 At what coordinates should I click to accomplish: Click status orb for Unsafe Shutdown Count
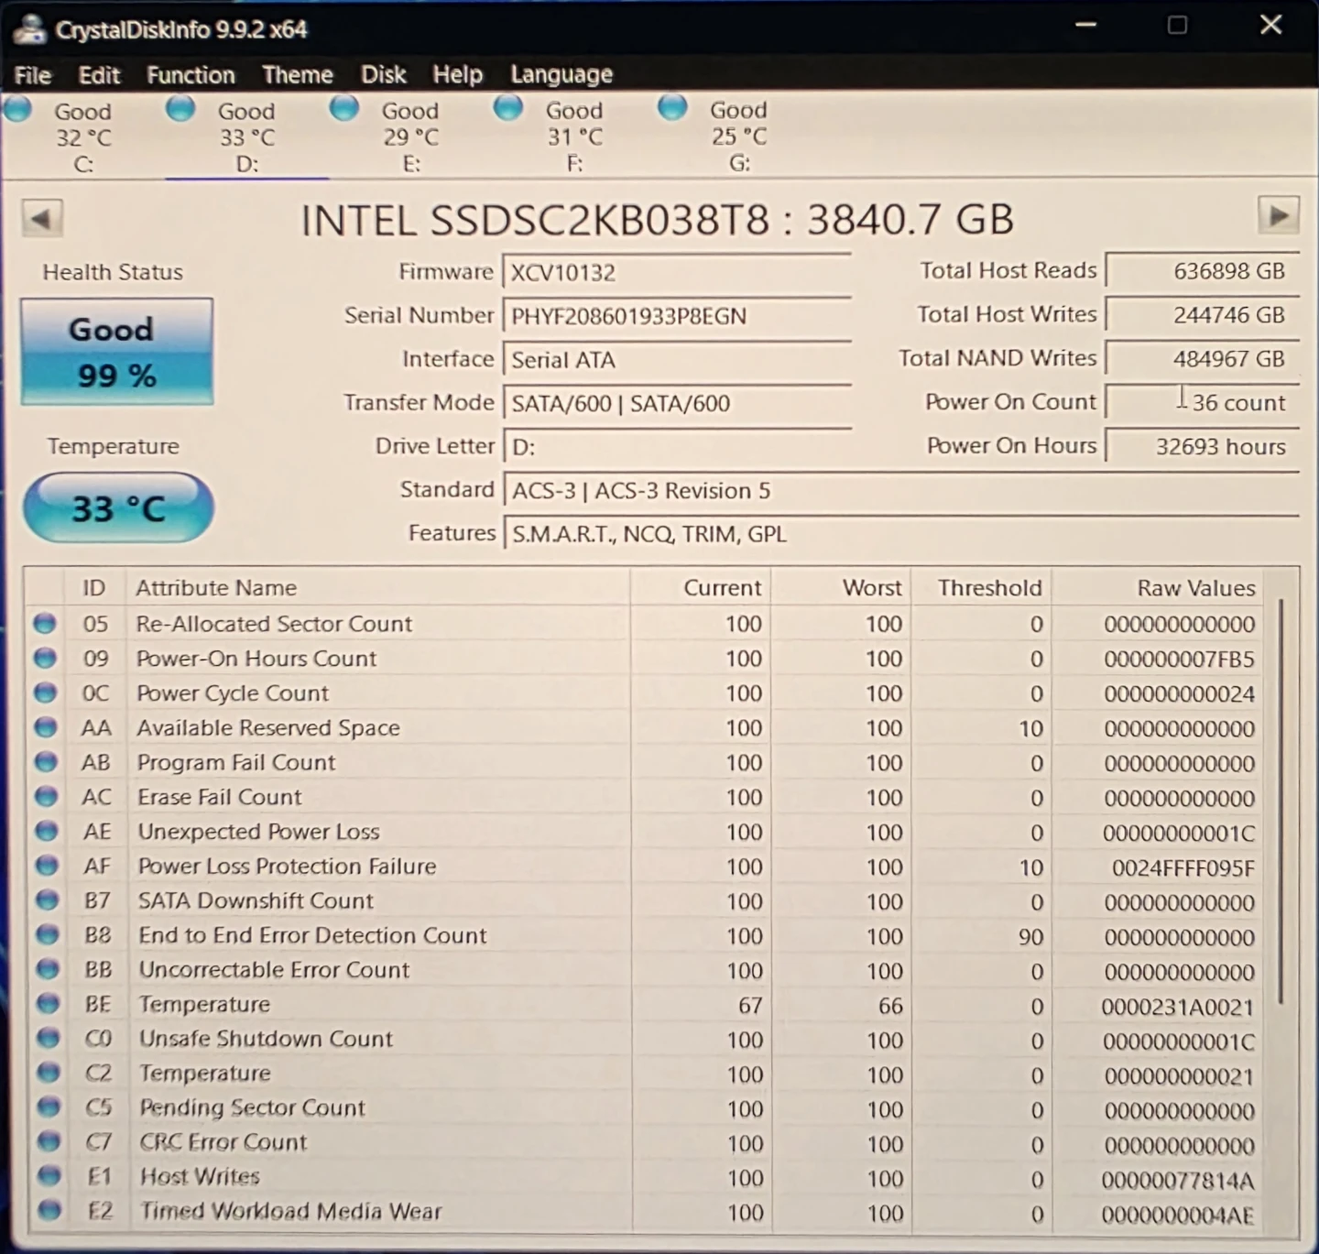point(49,1038)
